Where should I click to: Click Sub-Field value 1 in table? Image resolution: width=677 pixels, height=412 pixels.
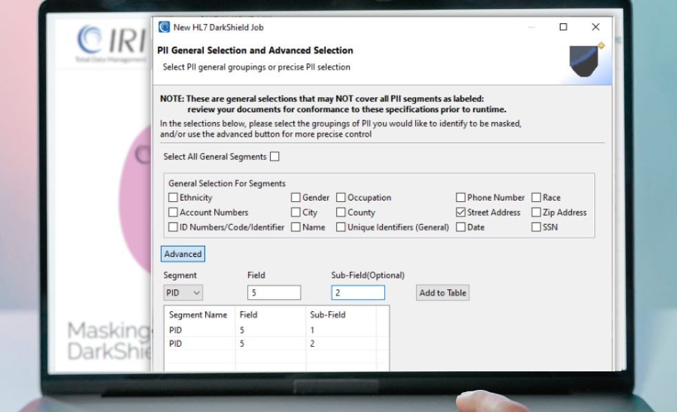(312, 330)
